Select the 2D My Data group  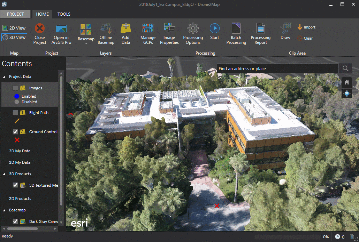pos(20,151)
